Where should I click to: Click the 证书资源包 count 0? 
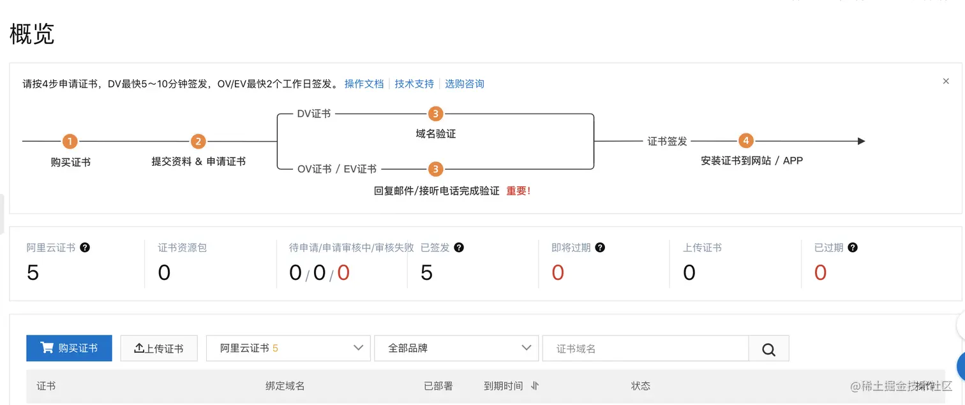click(x=164, y=273)
